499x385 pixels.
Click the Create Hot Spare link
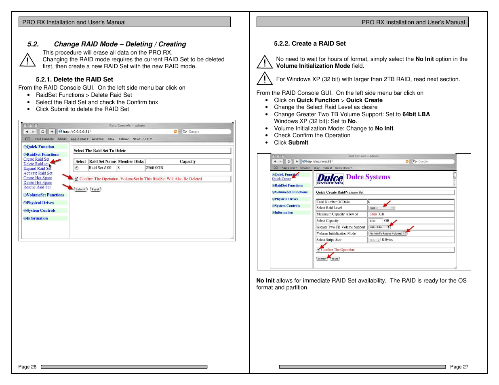tap(38, 178)
